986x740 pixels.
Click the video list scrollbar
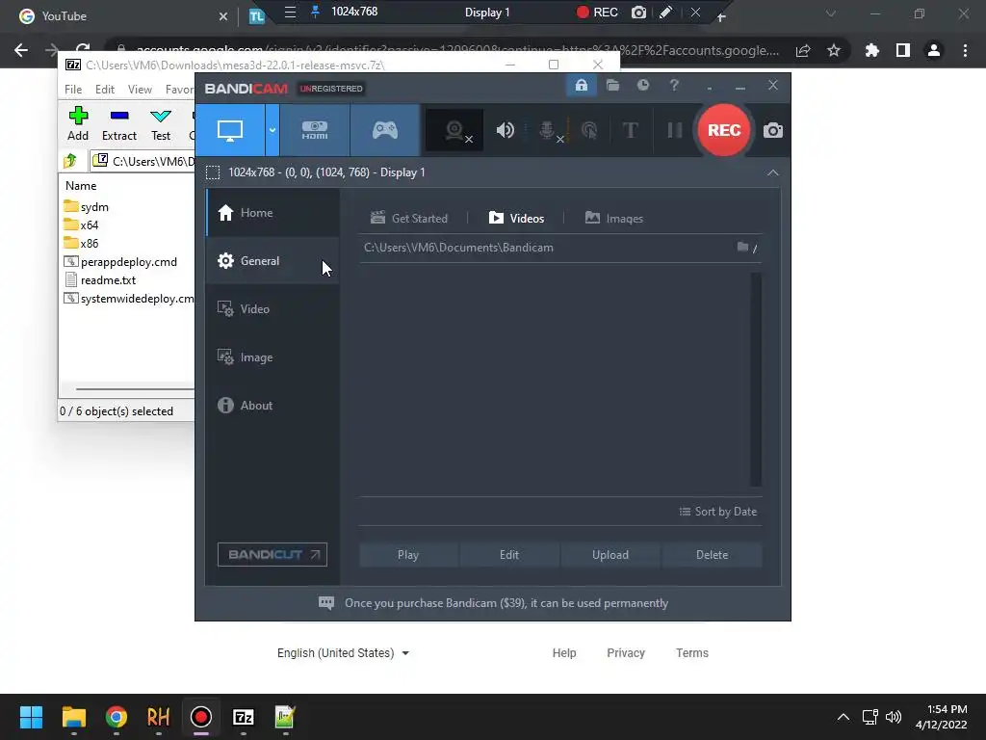click(756, 380)
